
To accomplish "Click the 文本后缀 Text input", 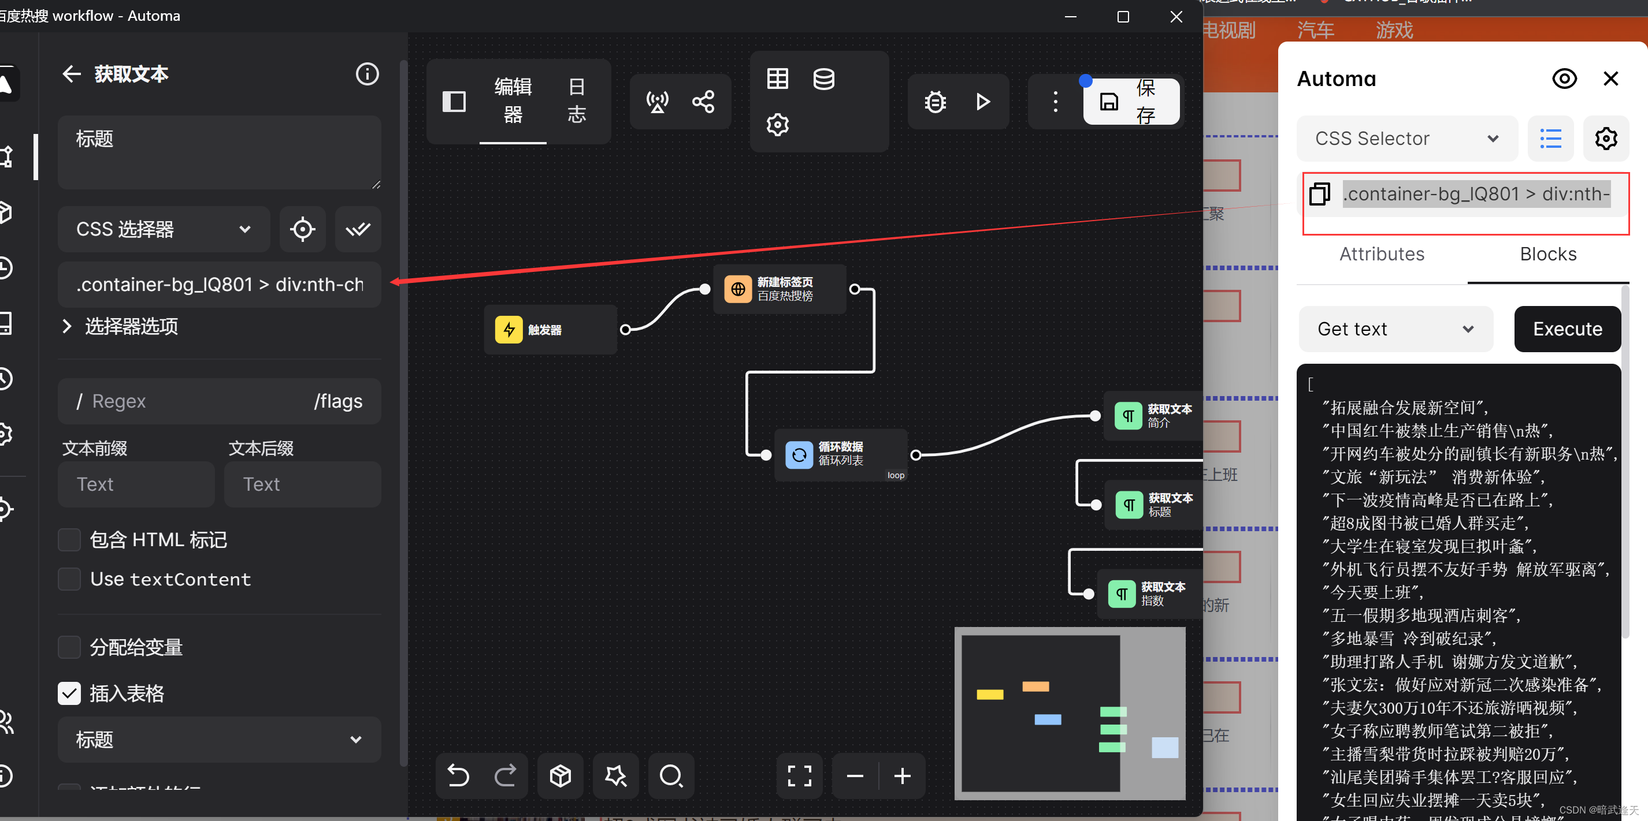I will click(x=303, y=484).
